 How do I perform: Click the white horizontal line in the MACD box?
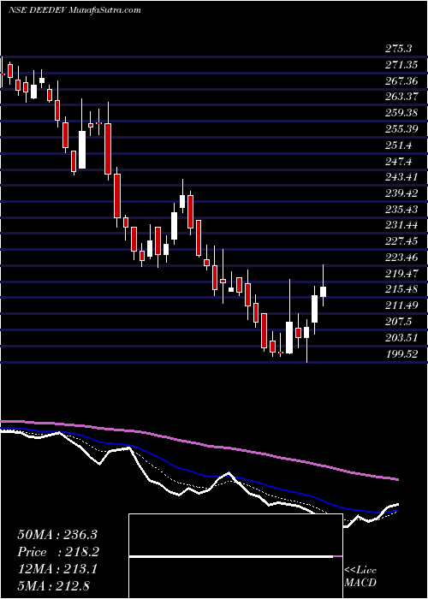[231, 557]
